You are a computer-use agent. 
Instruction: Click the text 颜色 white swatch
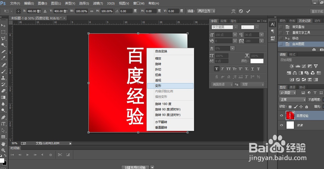click(x=257, y=61)
